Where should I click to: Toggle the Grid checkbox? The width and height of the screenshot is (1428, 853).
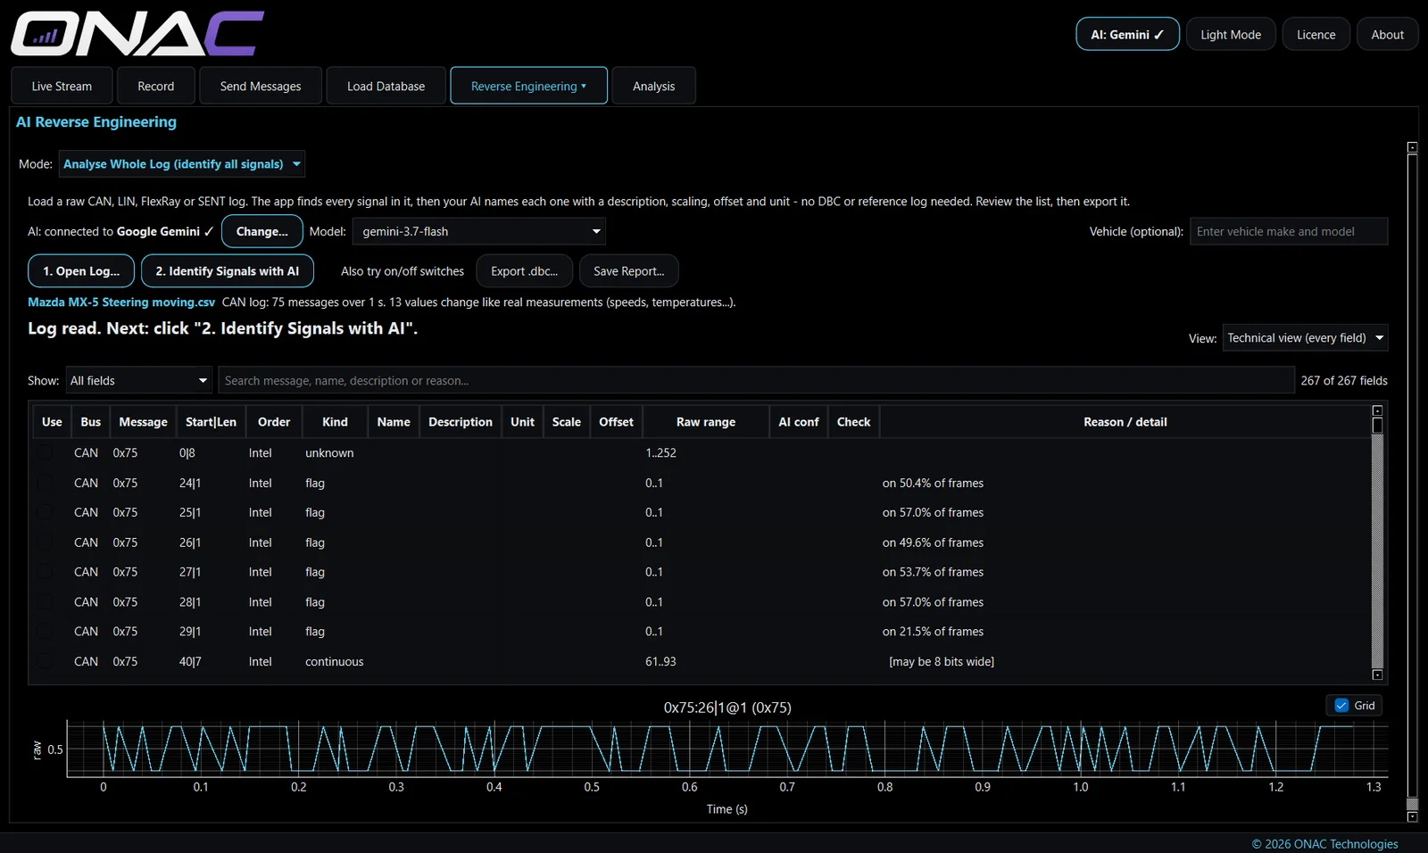(1341, 706)
